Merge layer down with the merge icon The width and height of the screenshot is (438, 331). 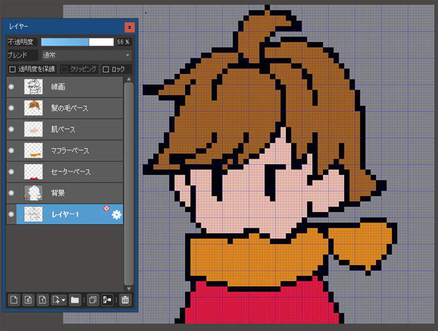(107, 300)
